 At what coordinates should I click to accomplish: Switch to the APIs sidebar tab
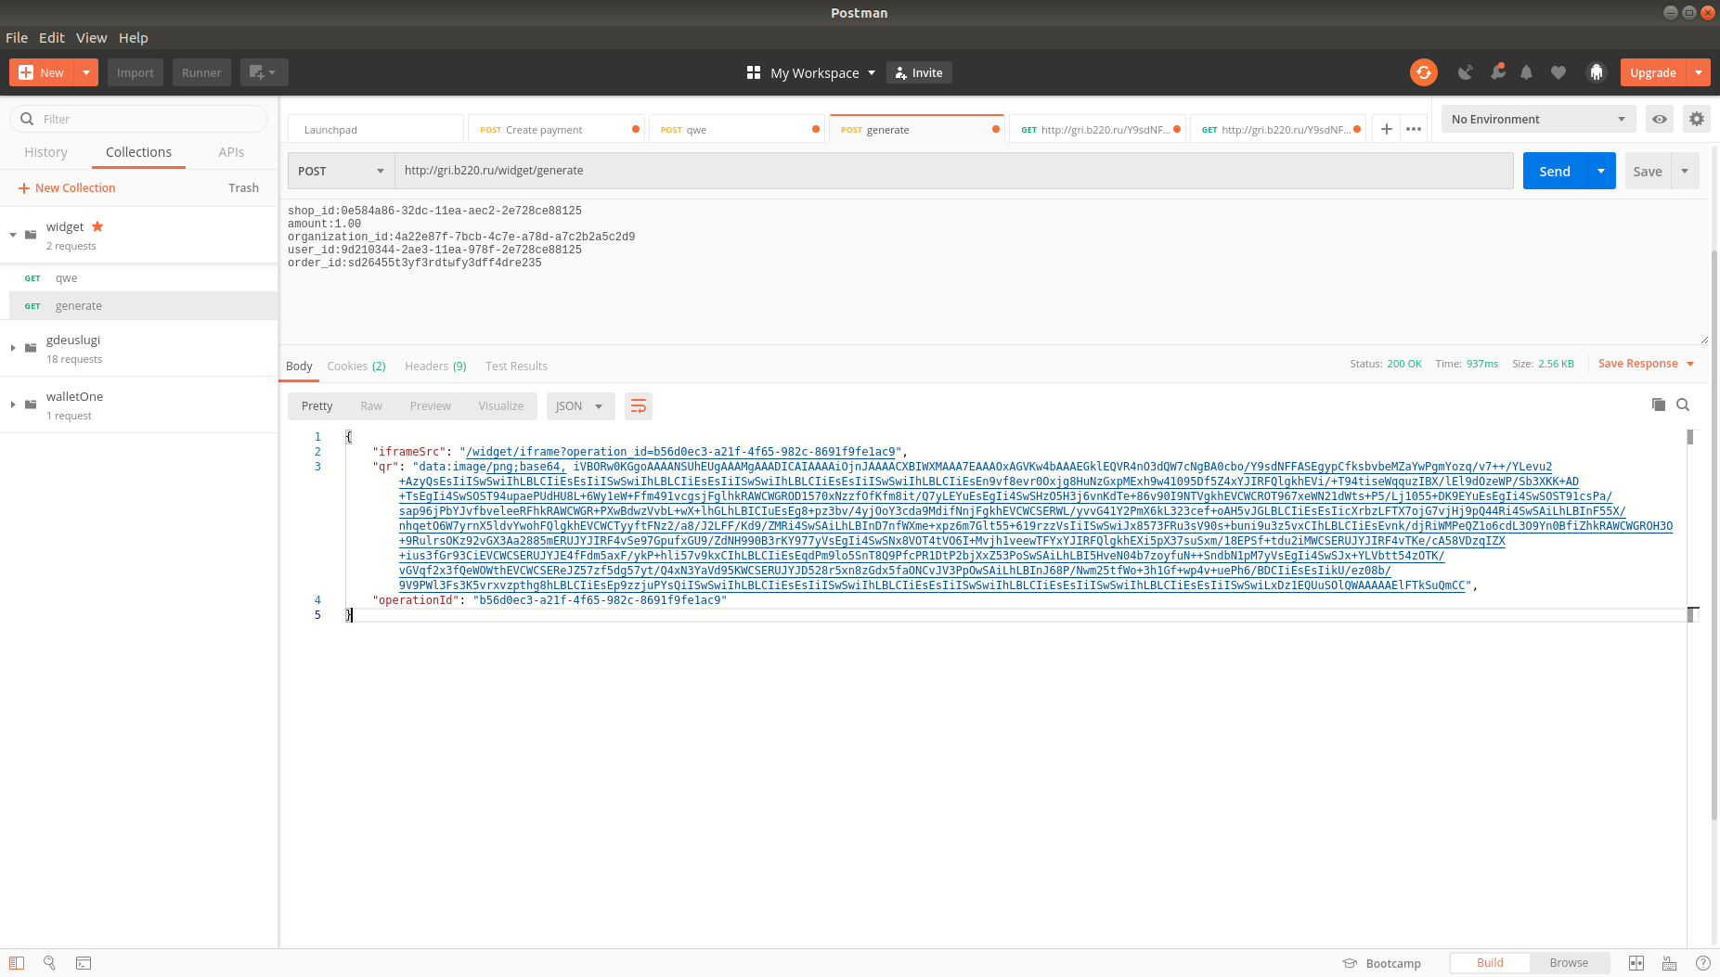pos(231,152)
